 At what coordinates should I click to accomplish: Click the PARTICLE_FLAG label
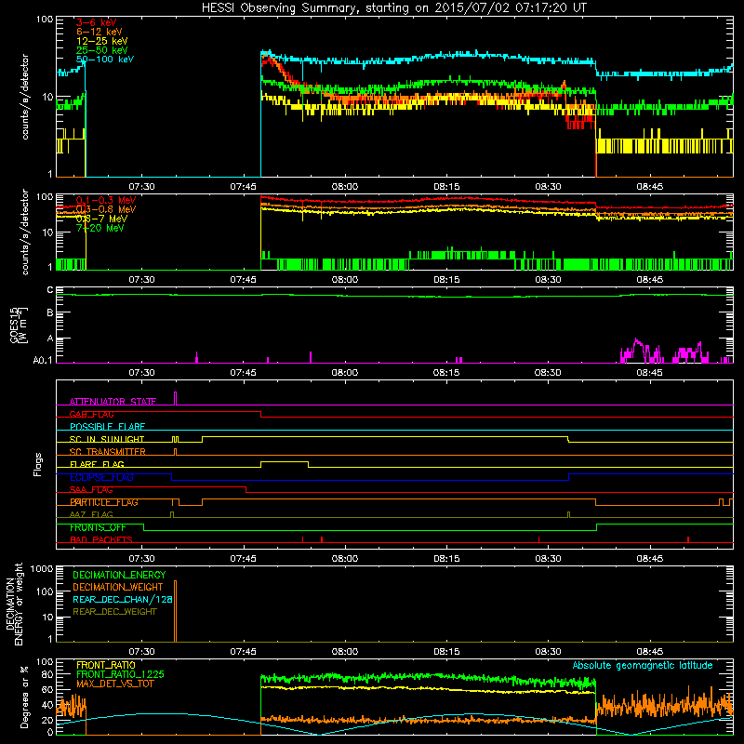click(x=104, y=502)
